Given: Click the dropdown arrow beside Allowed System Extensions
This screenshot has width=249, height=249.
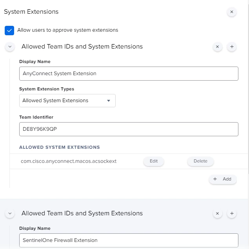Looking at the screenshot, I should [x=109, y=101].
